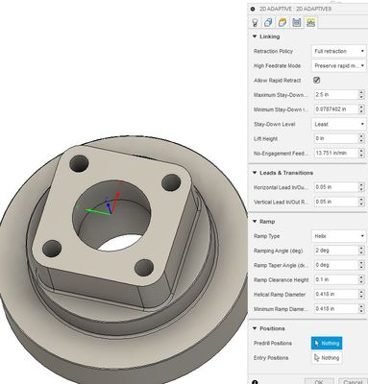
Task: Toggle the Allow Rapid Retract checkbox
Action: click(316, 81)
